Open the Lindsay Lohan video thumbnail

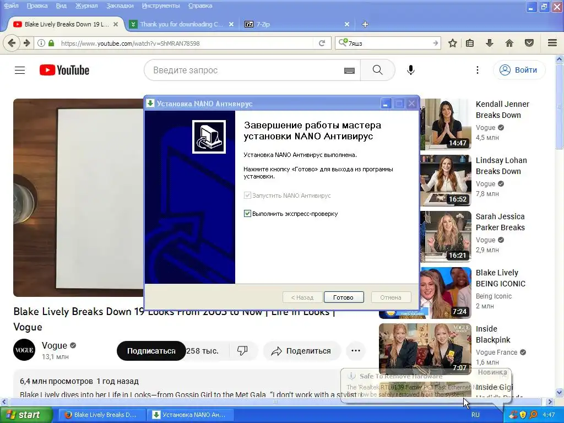pos(445,181)
